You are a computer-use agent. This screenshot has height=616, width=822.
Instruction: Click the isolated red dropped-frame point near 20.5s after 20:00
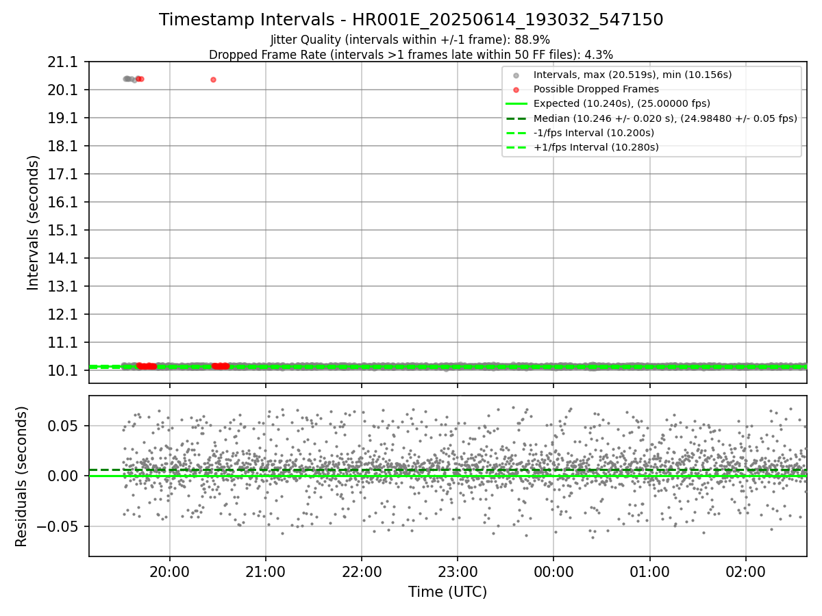(x=213, y=79)
